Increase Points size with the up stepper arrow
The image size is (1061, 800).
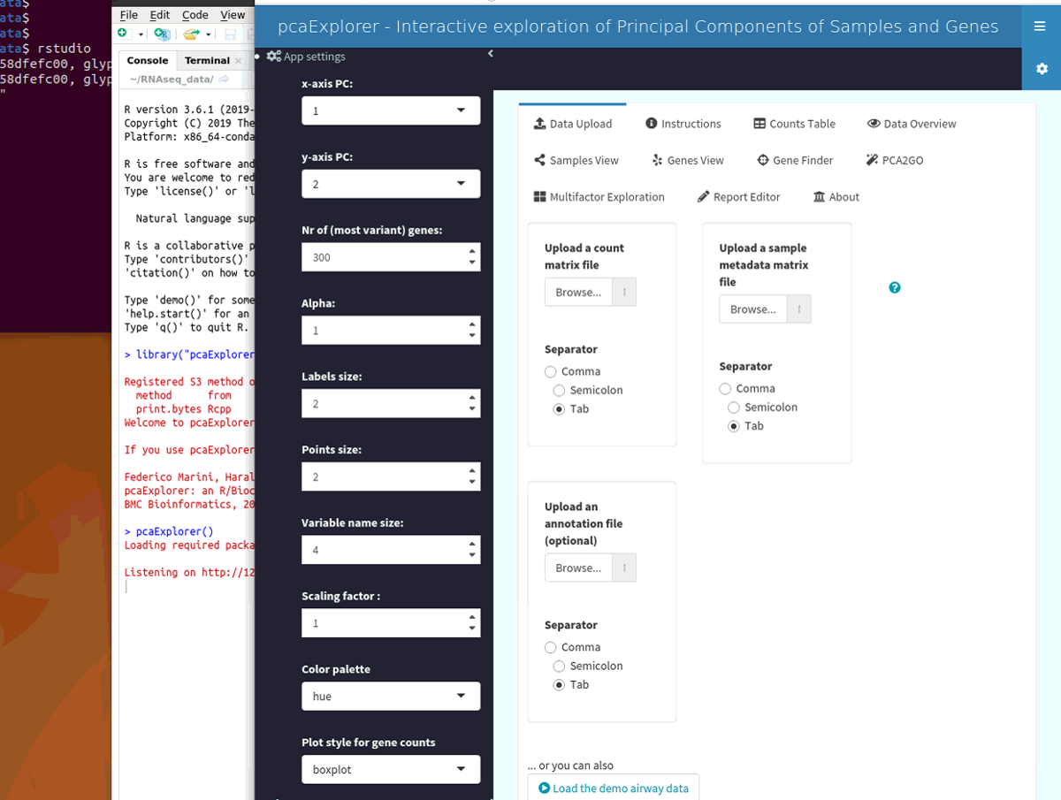pyautogui.click(x=471, y=471)
